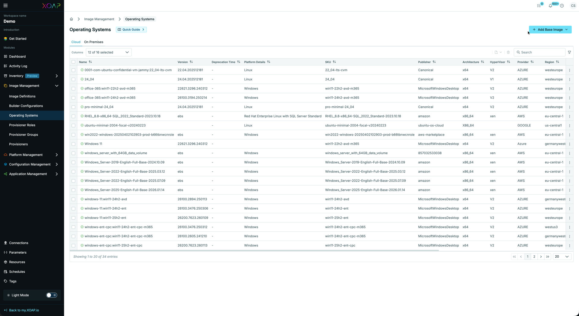Open Provisioner Roles in sidebar

pos(22,125)
